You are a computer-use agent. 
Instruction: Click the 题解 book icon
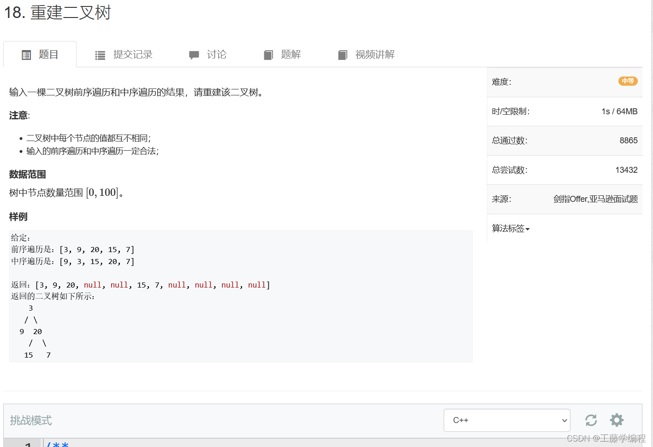coord(268,54)
